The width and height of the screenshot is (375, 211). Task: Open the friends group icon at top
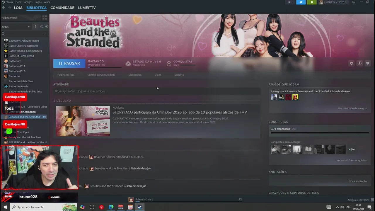290,2
